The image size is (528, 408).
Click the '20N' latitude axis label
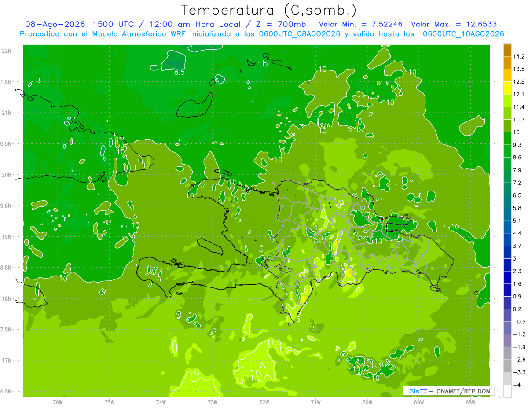pyautogui.click(x=7, y=175)
